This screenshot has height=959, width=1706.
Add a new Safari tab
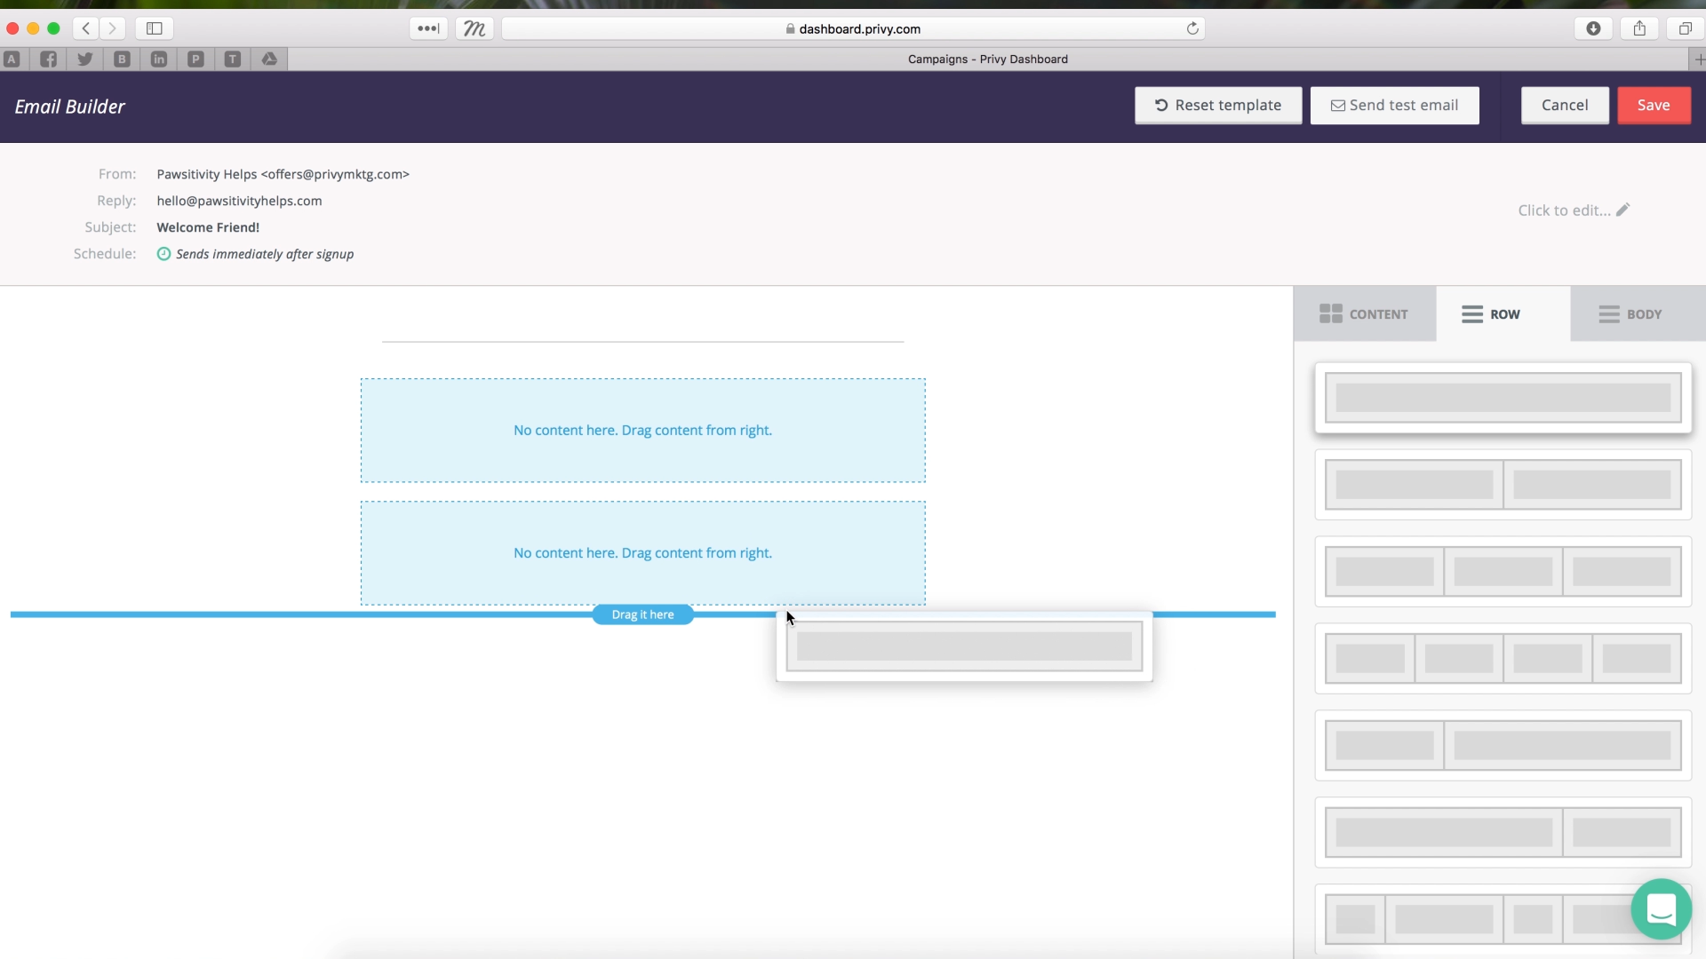1698,59
